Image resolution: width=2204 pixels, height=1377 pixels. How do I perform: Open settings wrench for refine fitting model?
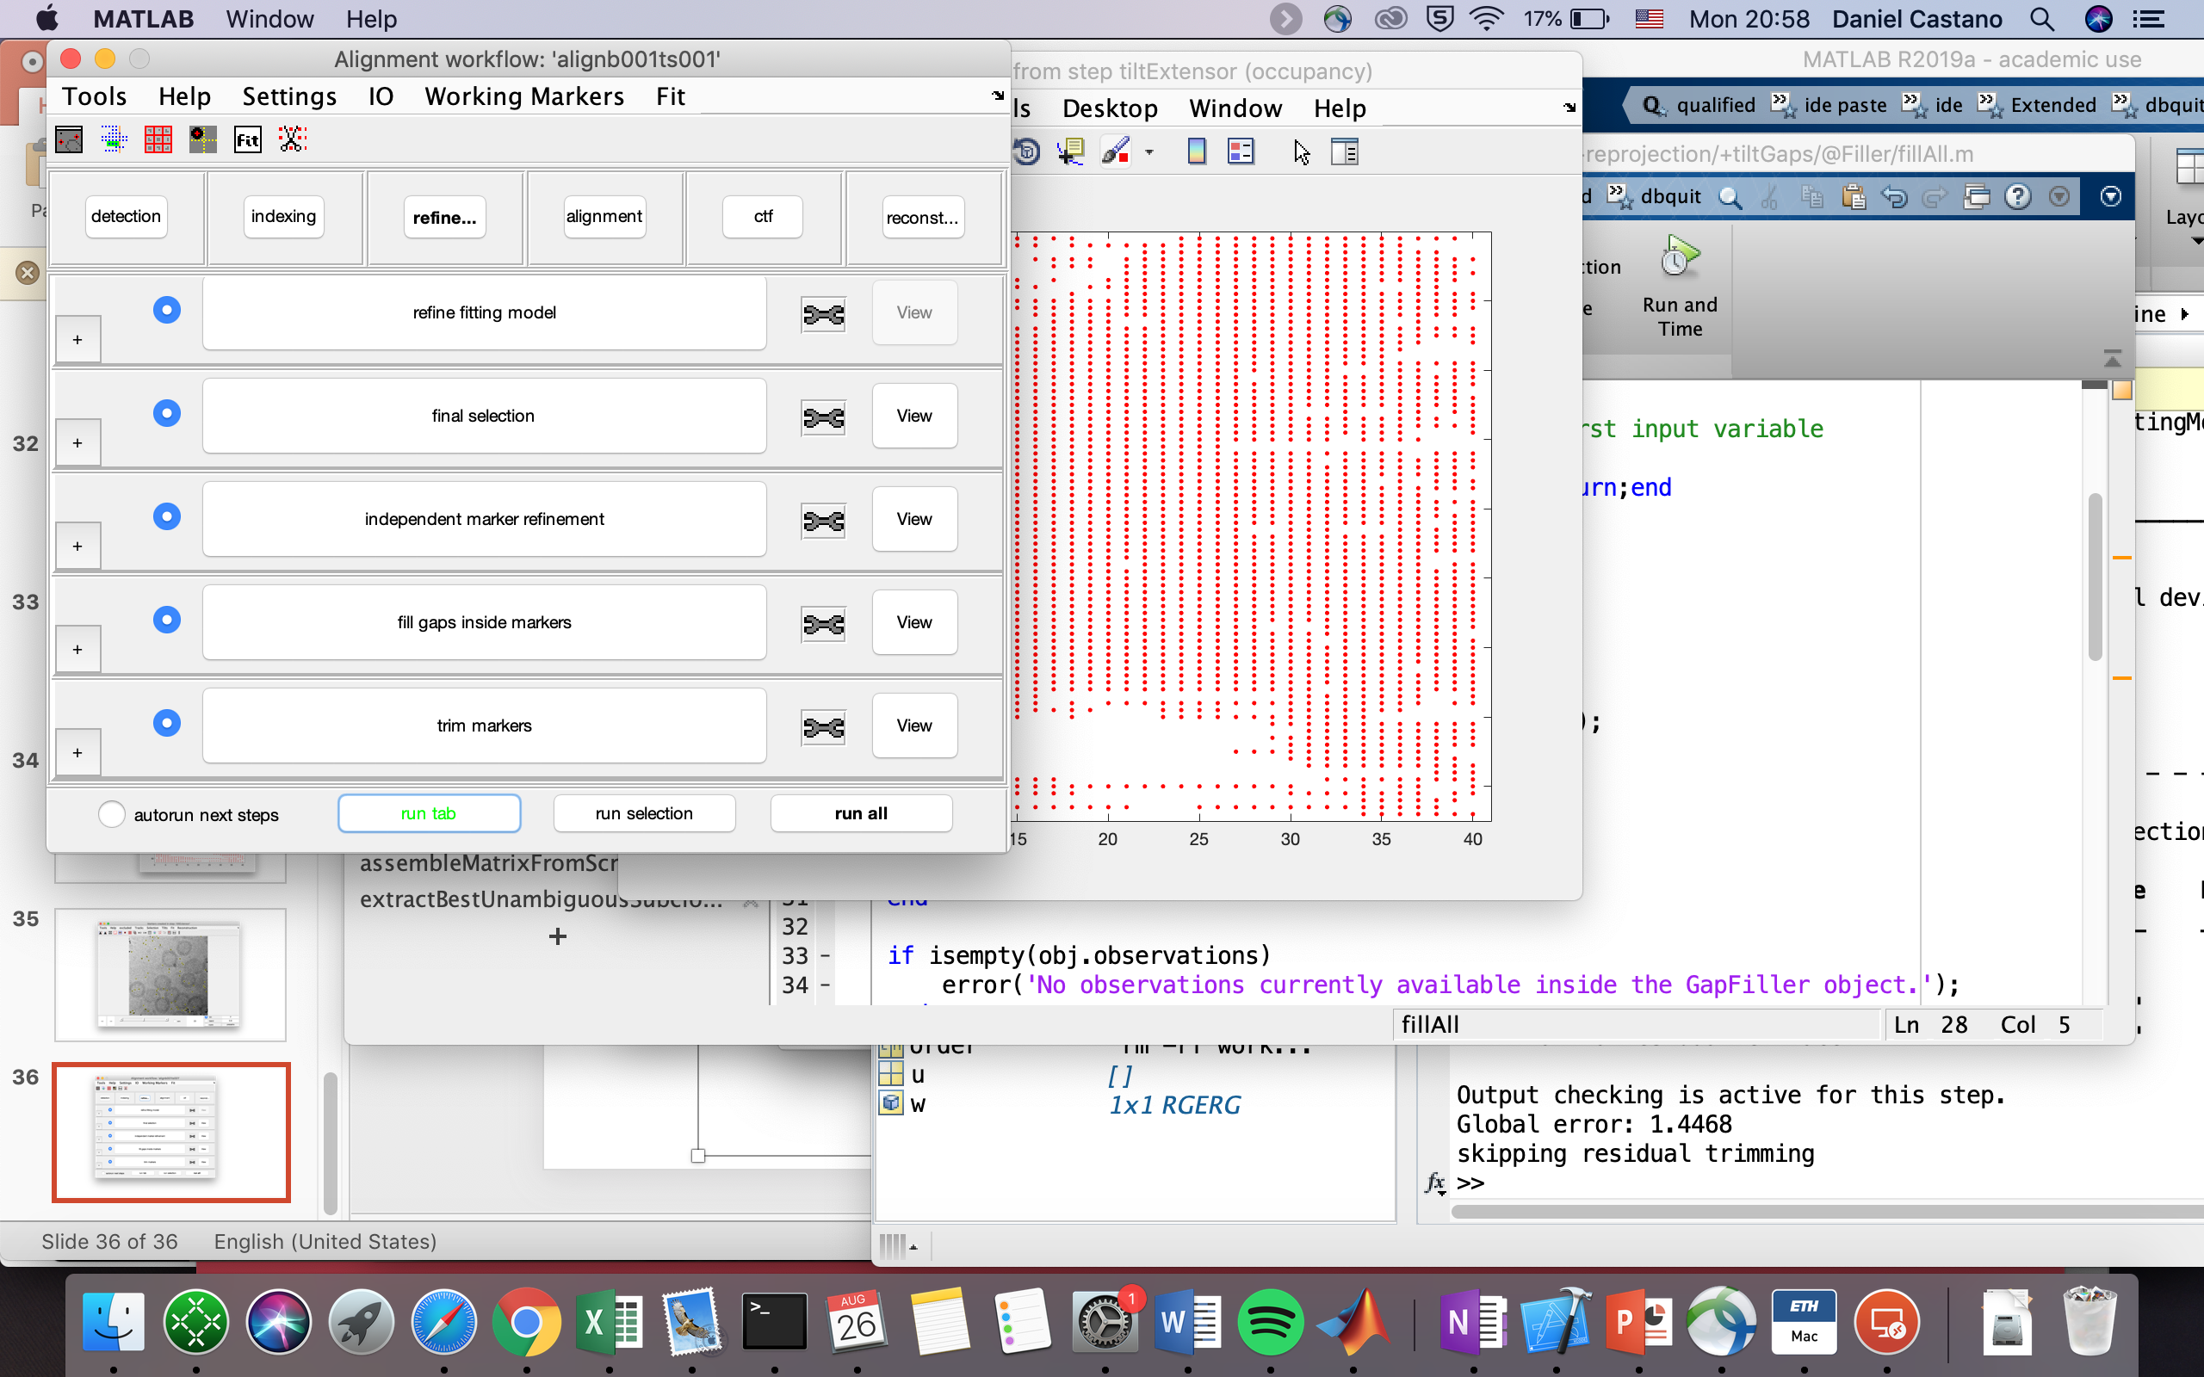(x=823, y=314)
